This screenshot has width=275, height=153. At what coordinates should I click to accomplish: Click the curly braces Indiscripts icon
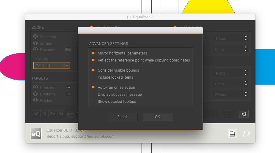click(x=246, y=133)
